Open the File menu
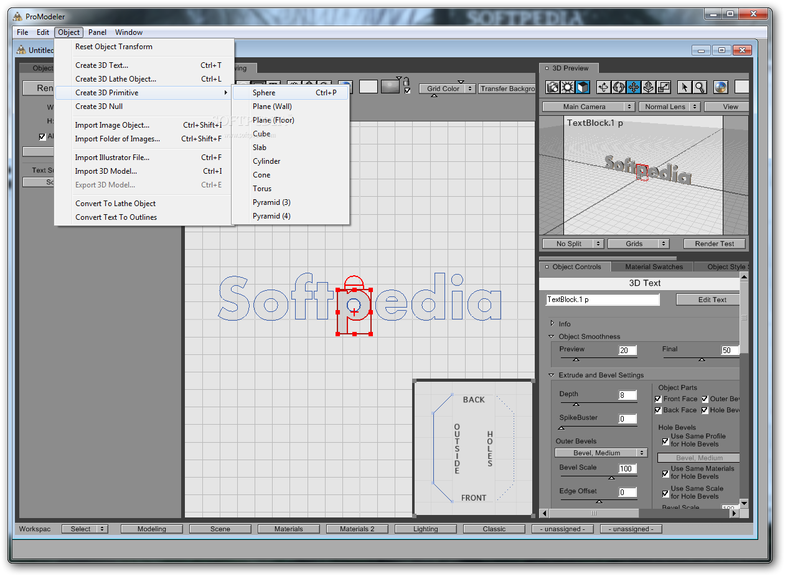This screenshot has width=785, height=576. coord(22,32)
